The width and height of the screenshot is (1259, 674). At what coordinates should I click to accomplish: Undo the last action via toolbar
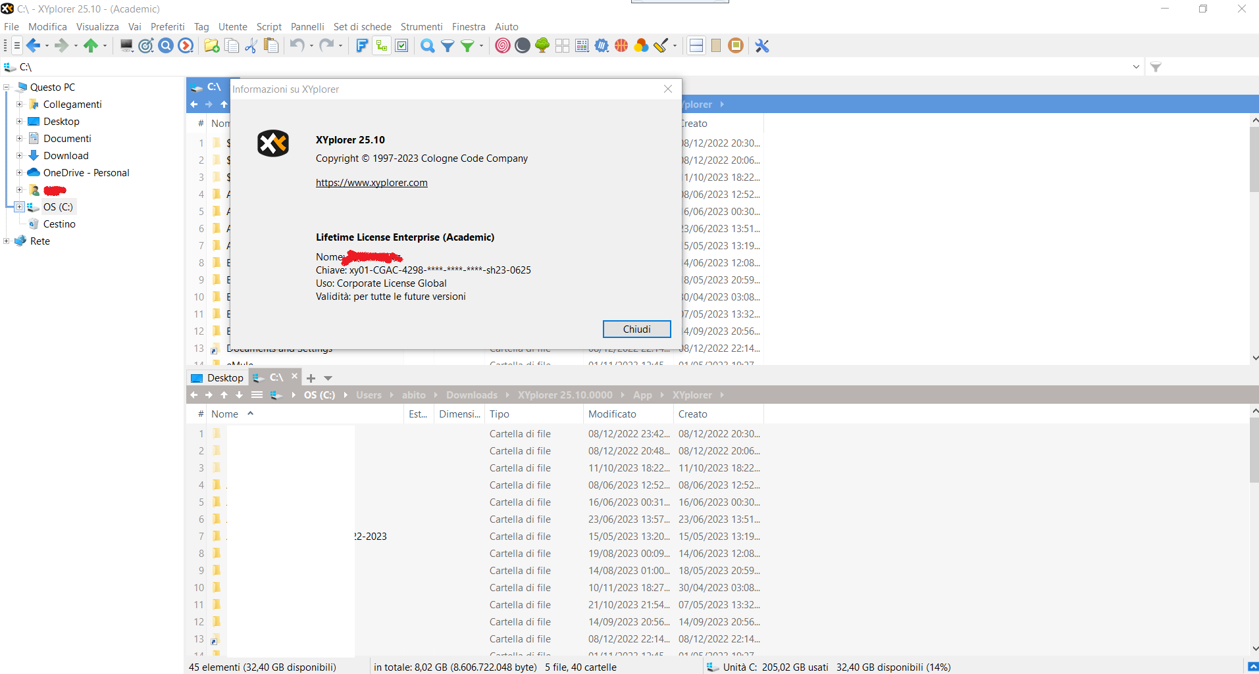pyautogui.click(x=297, y=45)
